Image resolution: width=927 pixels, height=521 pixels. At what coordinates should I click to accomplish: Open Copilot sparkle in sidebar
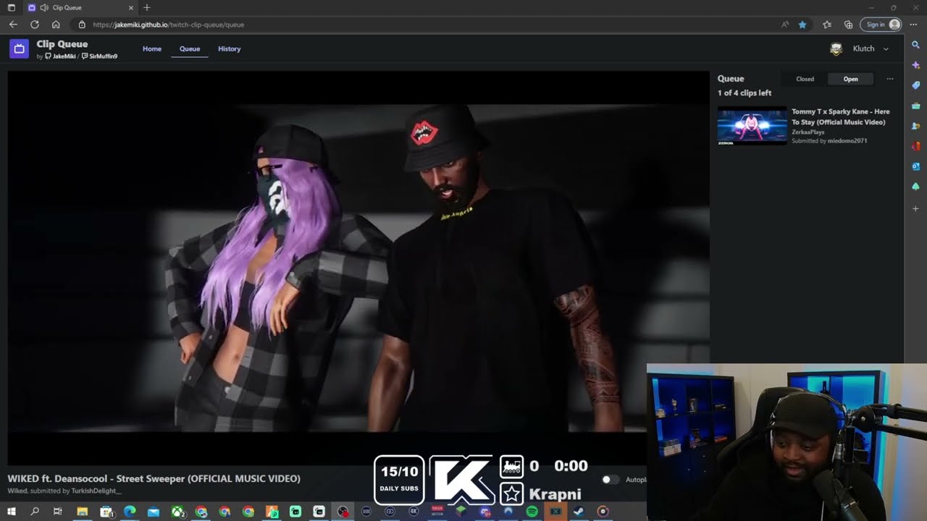[915, 65]
